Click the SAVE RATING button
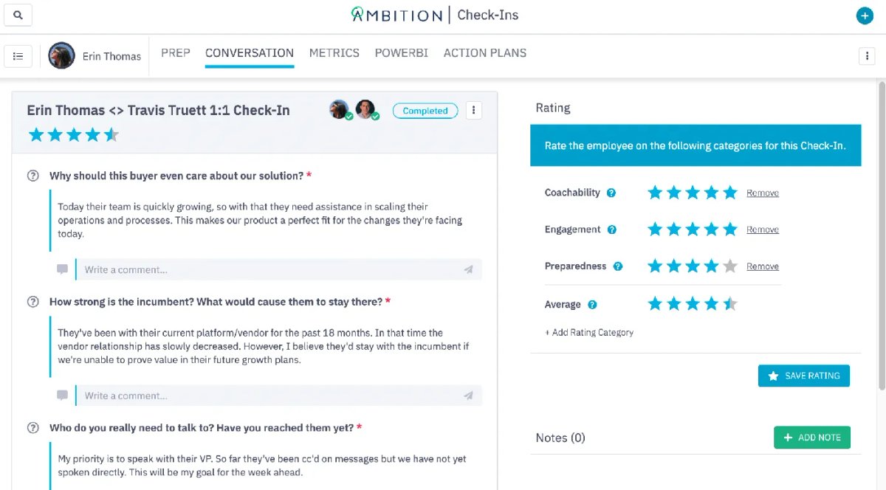The width and height of the screenshot is (886, 490). point(804,376)
